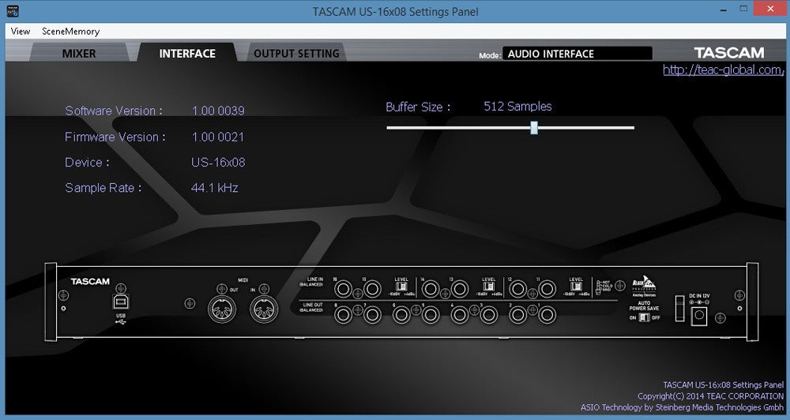The height and width of the screenshot is (420, 790).
Task: Click the MIDI IN connector
Action: tap(263, 309)
